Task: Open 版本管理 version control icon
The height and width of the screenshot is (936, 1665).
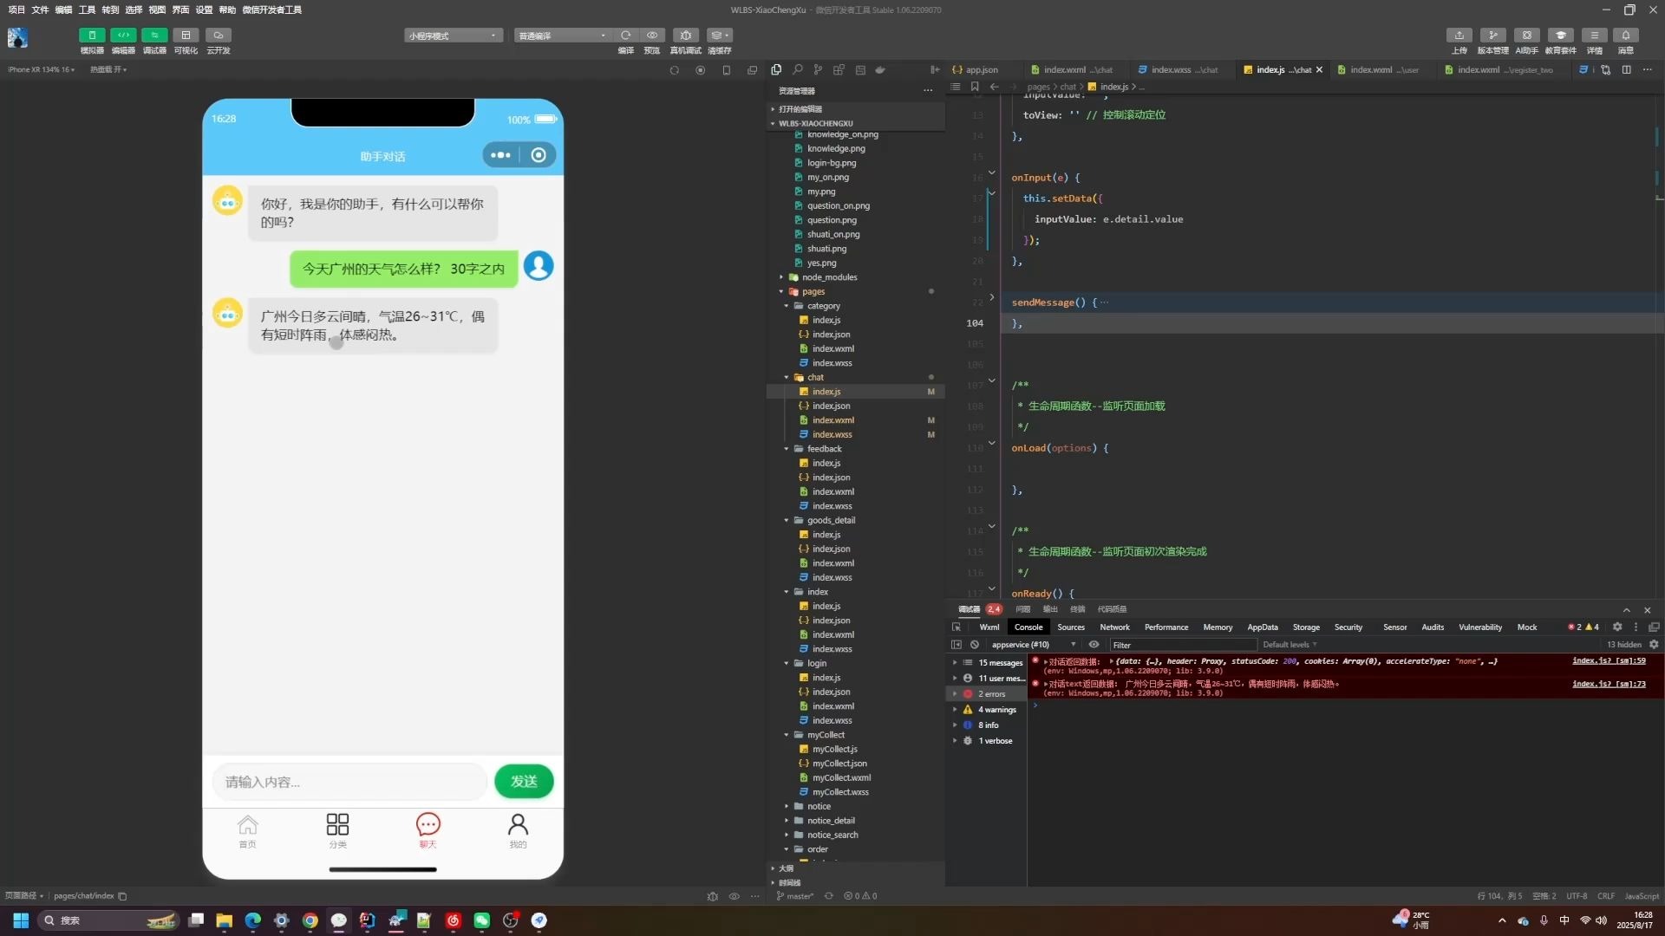Action: (1493, 36)
